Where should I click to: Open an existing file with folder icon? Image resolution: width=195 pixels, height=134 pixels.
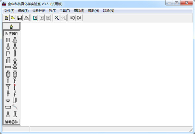[13, 18]
